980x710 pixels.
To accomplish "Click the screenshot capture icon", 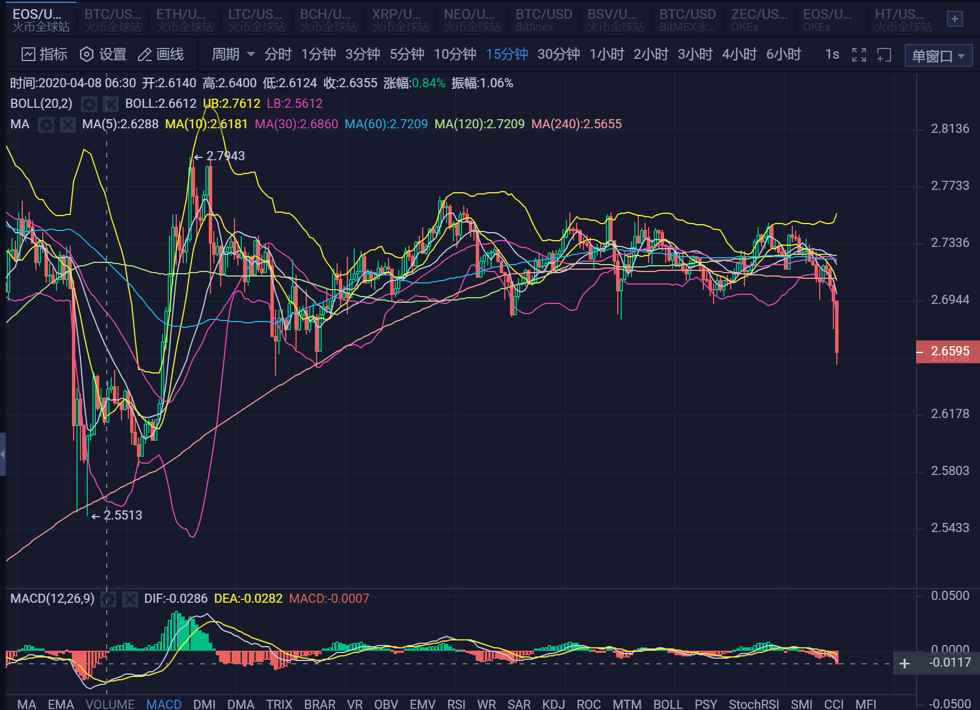I will [x=884, y=55].
